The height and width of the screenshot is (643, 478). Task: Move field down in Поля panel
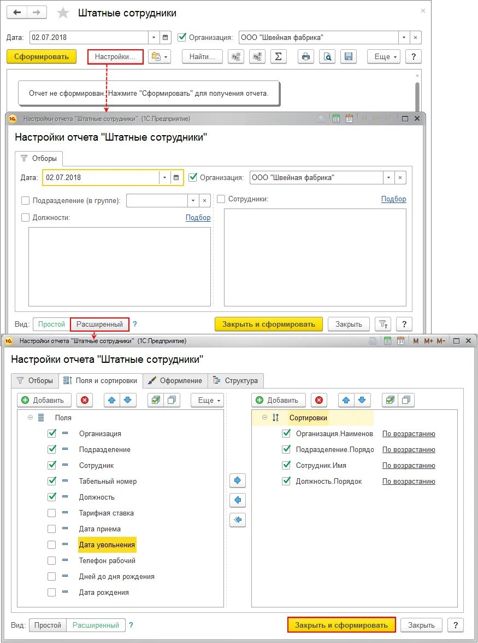coord(128,400)
